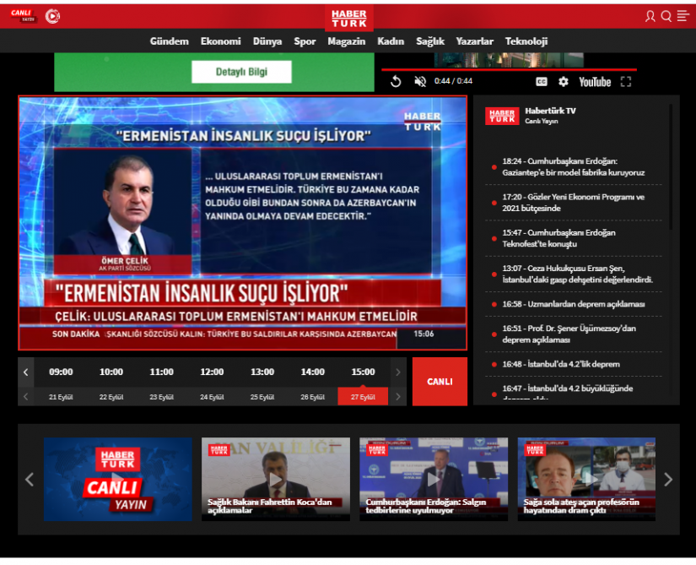
Task: Go to the Teknoloji section
Action: [x=526, y=41]
